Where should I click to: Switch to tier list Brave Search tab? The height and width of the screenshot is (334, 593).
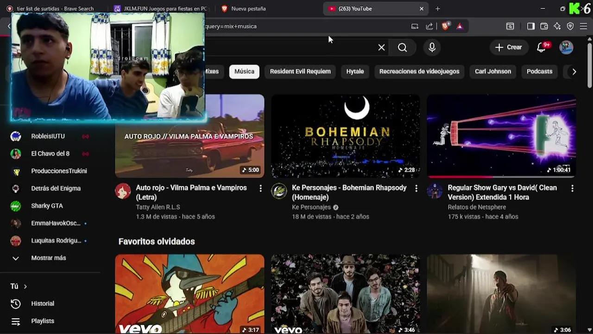click(x=56, y=8)
